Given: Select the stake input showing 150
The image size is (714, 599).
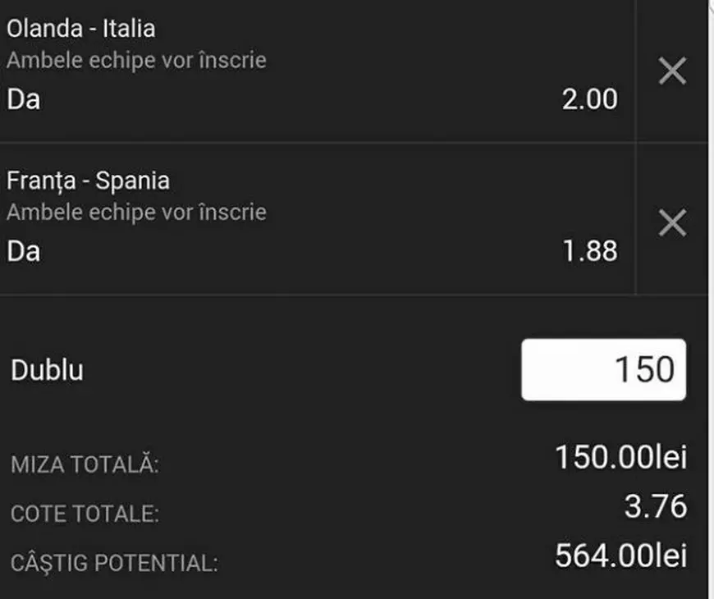Looking at the screenshot, I should [x=605, y=369].
